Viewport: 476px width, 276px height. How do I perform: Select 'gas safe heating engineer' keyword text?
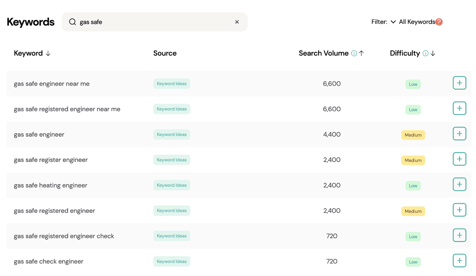[51, 185]
